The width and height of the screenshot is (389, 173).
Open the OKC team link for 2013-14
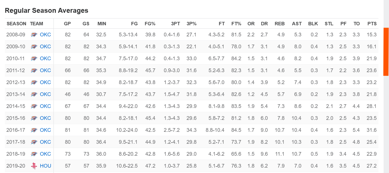point(45,94)
